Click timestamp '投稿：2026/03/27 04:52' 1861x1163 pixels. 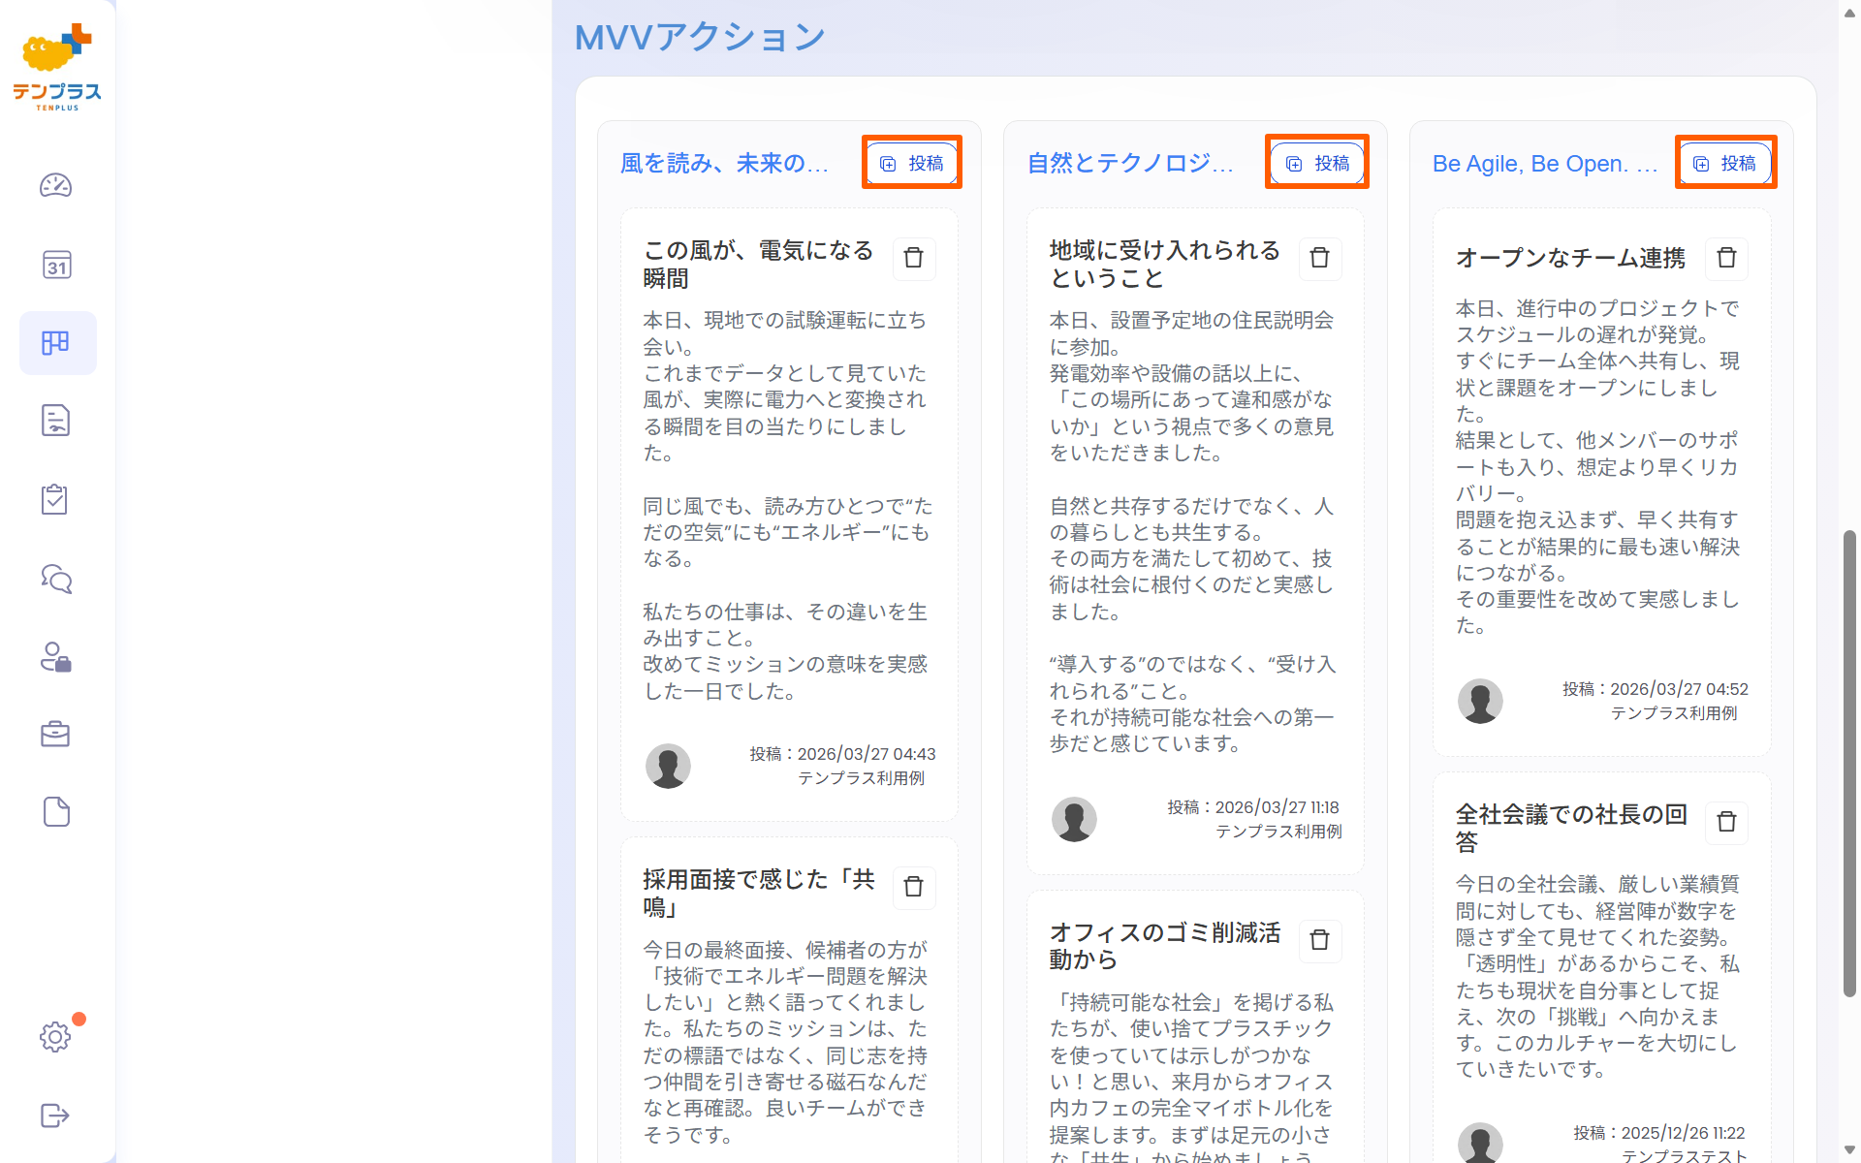(x=1656, y=689)
